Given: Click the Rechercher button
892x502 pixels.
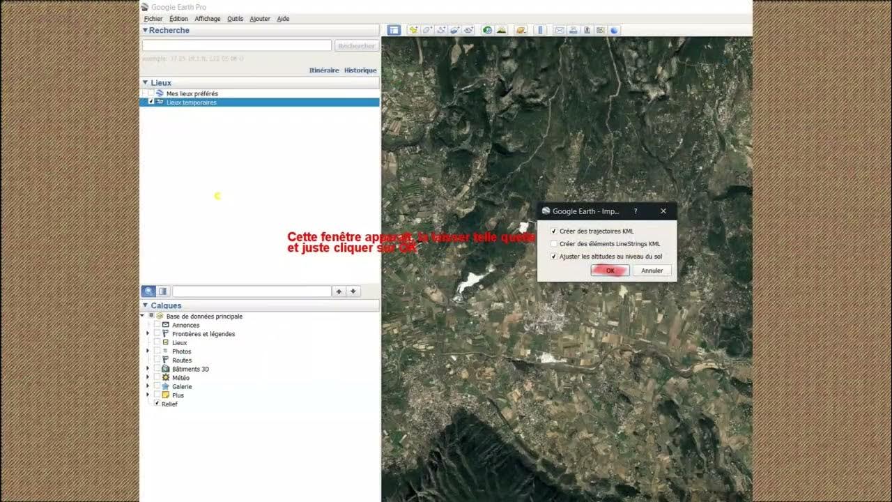Looking at the screenshot, I should [357, 45].
